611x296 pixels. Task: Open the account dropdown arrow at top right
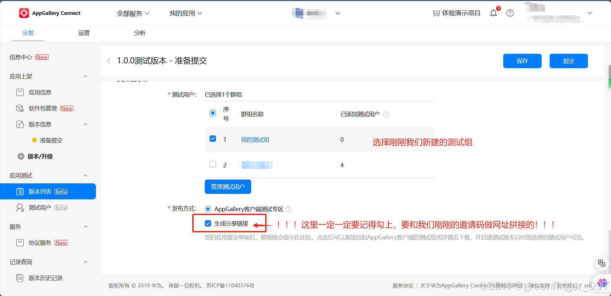(x=590, y=13)
